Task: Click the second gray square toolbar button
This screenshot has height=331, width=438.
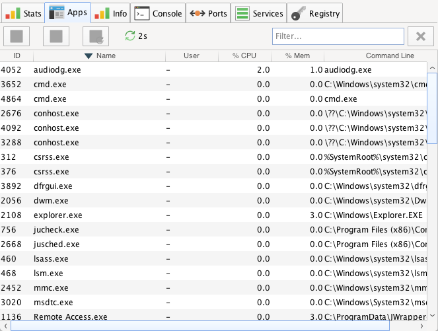Action: [56, 36]
